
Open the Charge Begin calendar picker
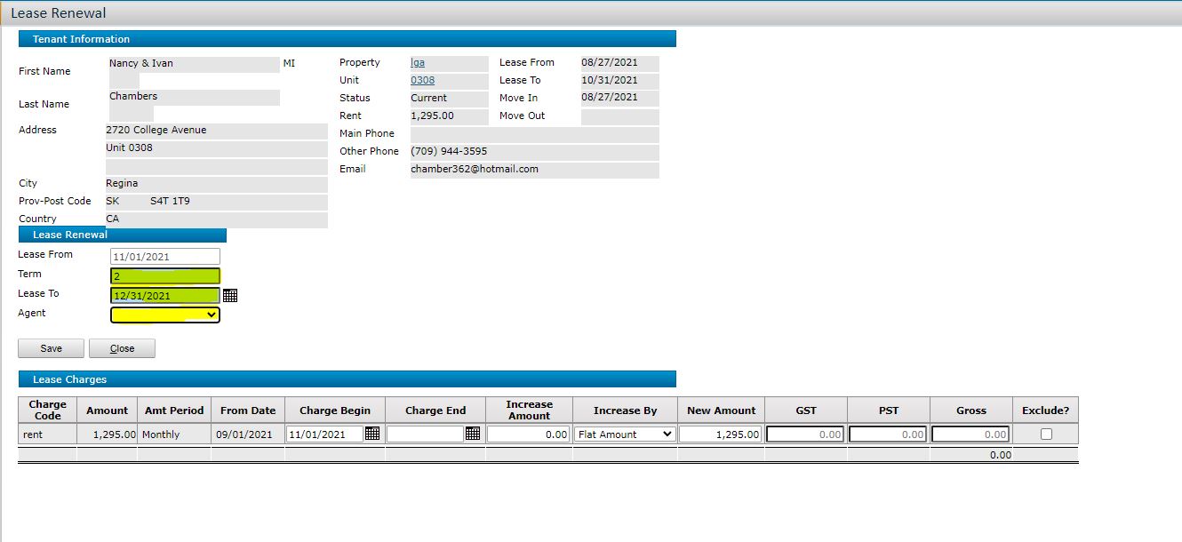click(x=372, y=434)
